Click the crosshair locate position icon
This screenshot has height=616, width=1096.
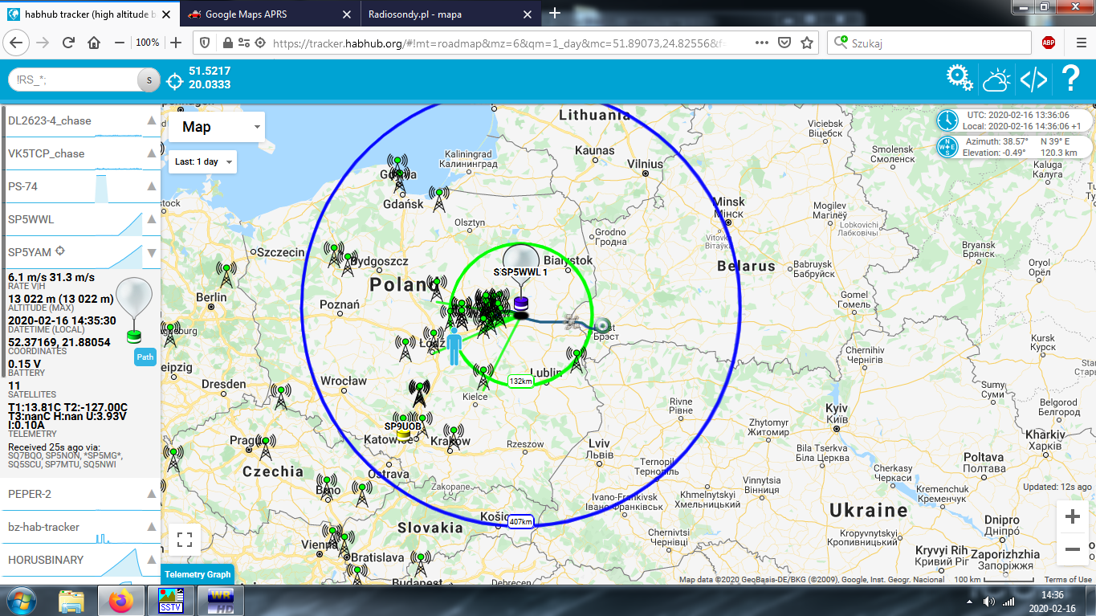[x=175, y=80]
